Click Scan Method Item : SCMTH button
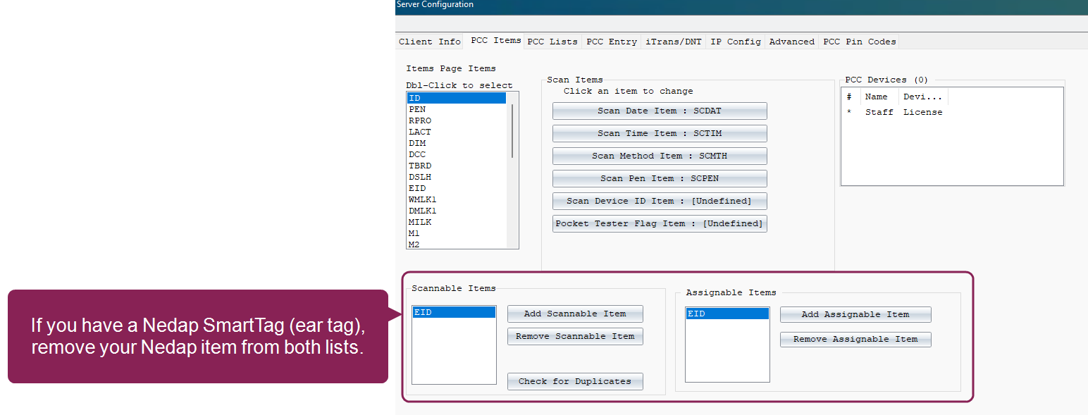This screenshot has width=1088, height=415. (659, 156)
